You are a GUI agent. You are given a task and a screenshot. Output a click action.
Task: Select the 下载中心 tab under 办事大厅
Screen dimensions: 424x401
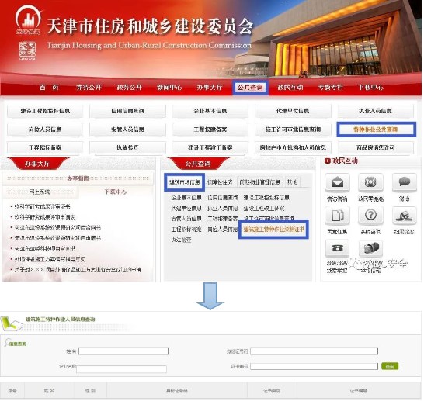(x=116, y=192)
